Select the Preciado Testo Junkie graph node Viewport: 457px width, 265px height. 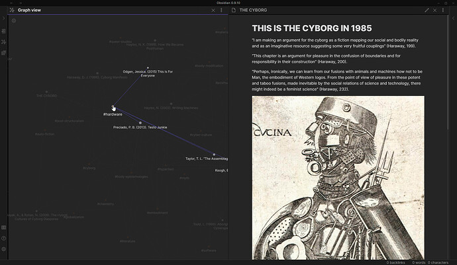click(x=140, y=122)
